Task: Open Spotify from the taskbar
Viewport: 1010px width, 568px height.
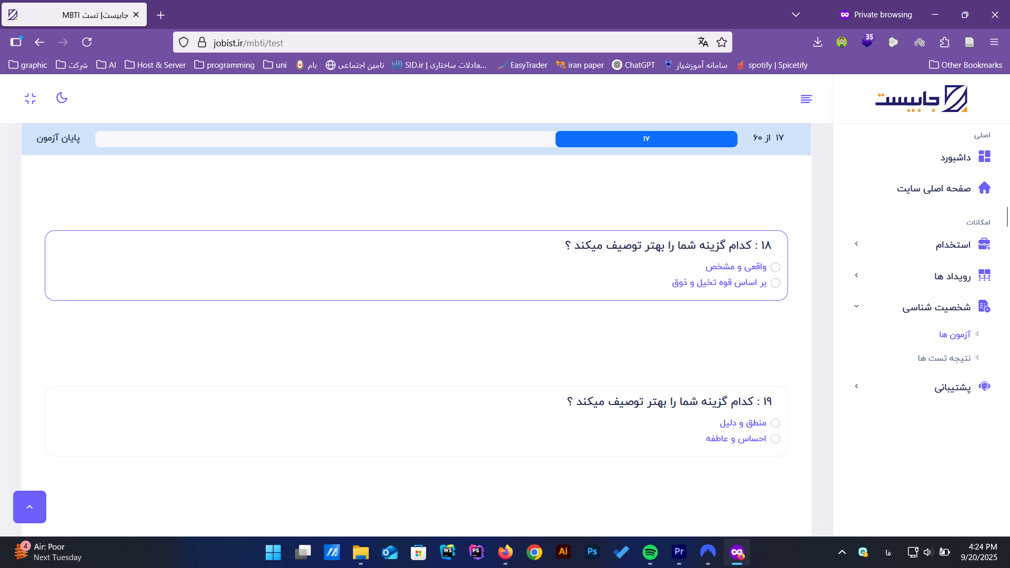Action: pyautogui.click(x=650, y=552)
